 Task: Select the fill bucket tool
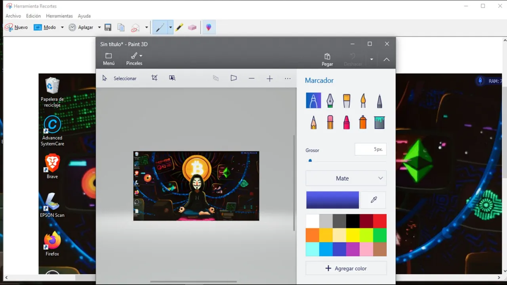[379, 122]
